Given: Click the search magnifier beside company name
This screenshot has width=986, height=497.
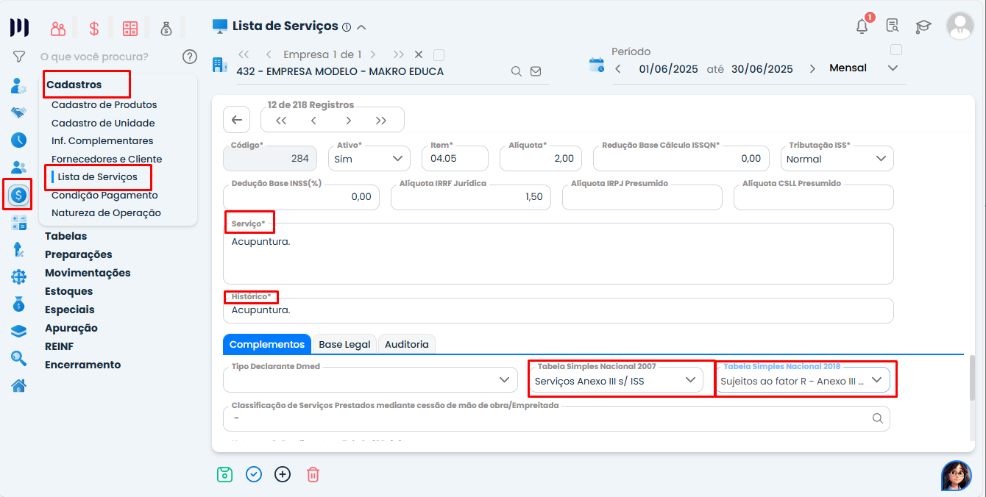Looking at the screenshot, I should click(517, 71).
